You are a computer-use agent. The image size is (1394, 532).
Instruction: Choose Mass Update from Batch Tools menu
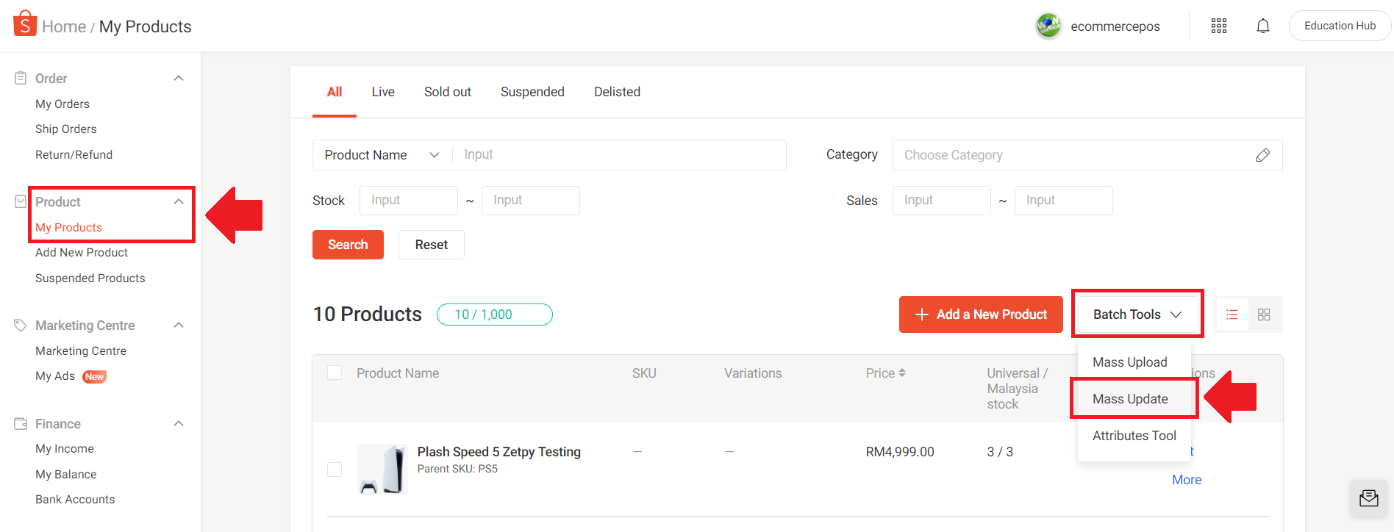1130,399
